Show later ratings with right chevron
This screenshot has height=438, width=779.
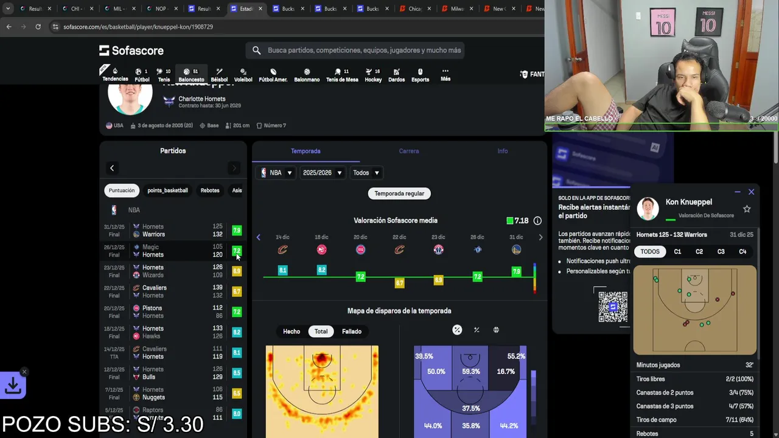540,237
